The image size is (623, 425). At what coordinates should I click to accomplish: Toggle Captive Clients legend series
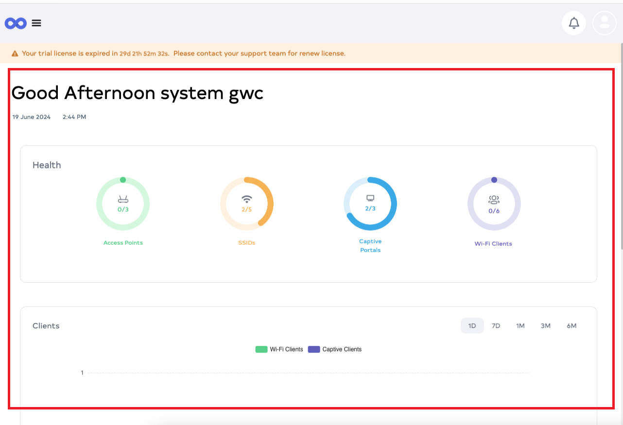[342, 349]
